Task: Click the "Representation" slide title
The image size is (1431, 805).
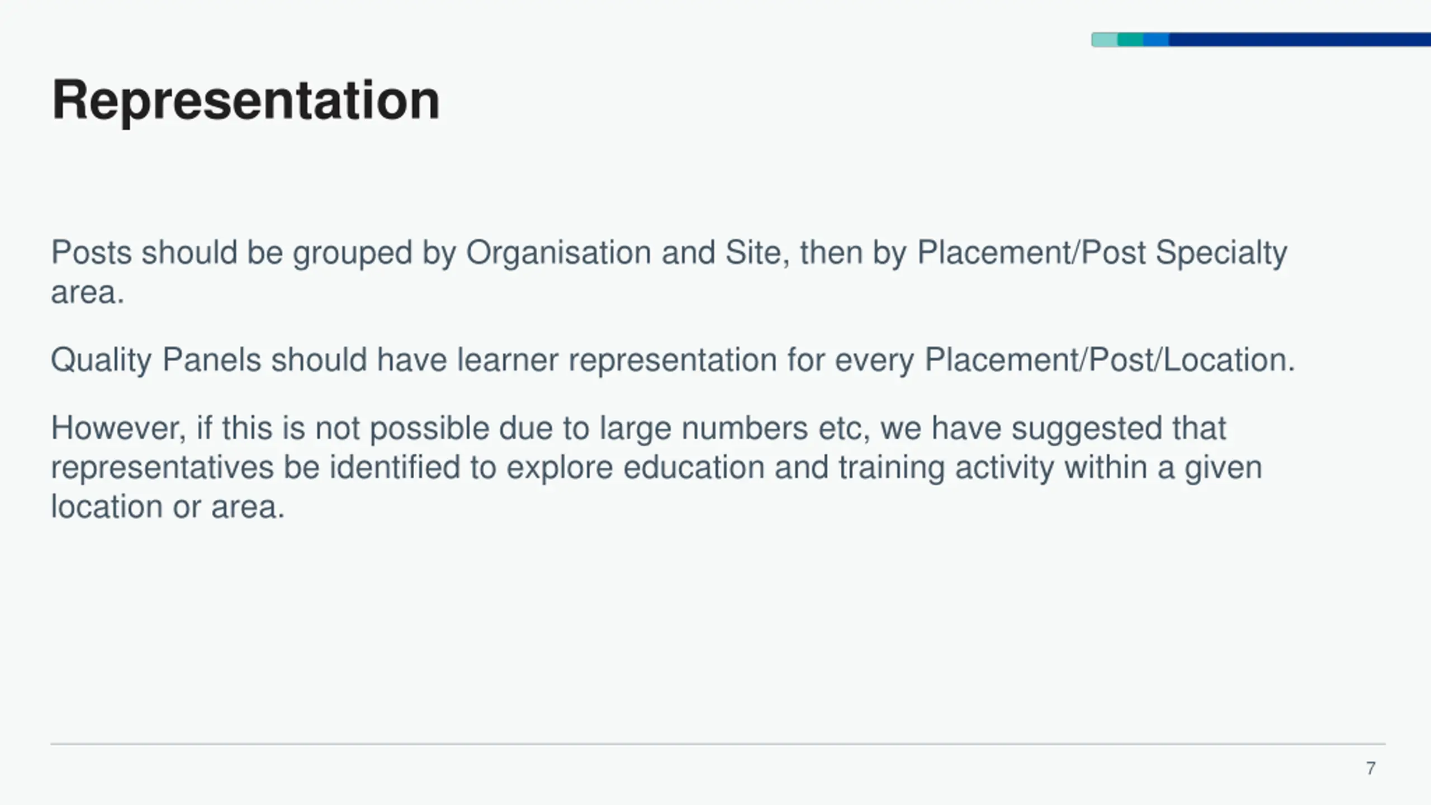Action: [246, 101]
